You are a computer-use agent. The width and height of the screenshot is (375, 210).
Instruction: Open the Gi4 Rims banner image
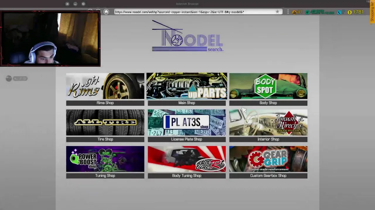pos(105,86)
